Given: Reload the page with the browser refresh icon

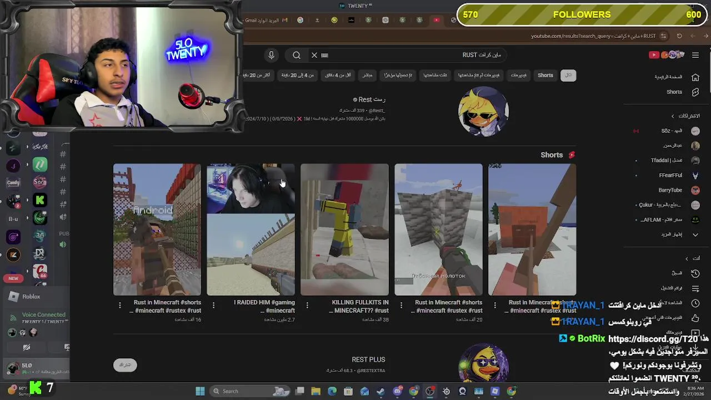Looking at the screenshot, I should 679,36.
